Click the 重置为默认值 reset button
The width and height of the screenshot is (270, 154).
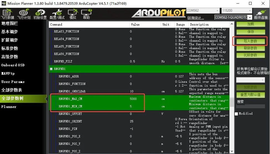[251, 95]
